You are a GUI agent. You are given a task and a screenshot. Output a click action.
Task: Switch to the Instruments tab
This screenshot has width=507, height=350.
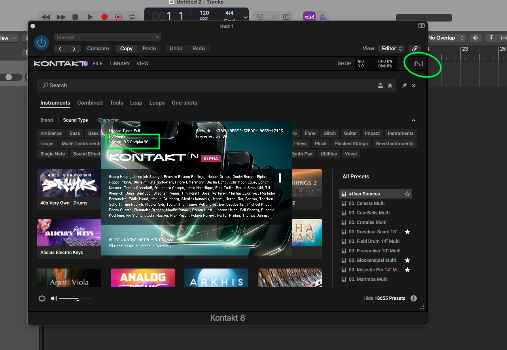(x=55, y=103)
